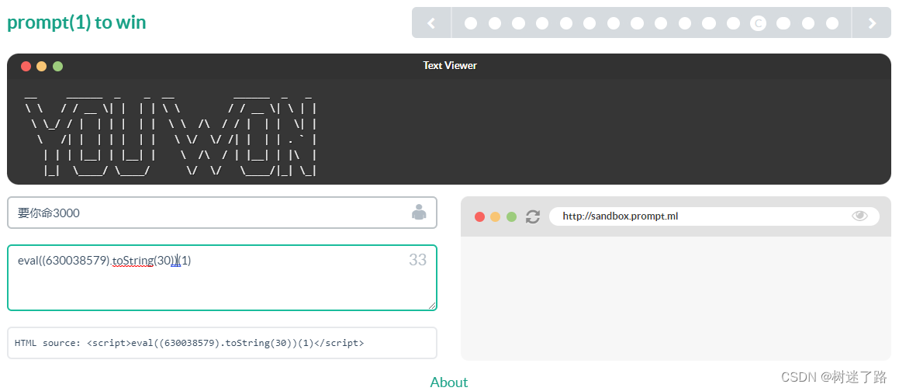Click the Text Viewer window title
Viewport: 899px width, 391px height.
[x=450, y=65]
